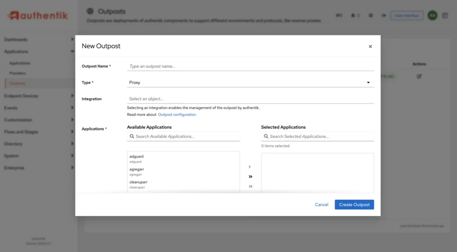Add all applications with double right arrow
Screen dimensions: 457x252
(x=250, y=177)
